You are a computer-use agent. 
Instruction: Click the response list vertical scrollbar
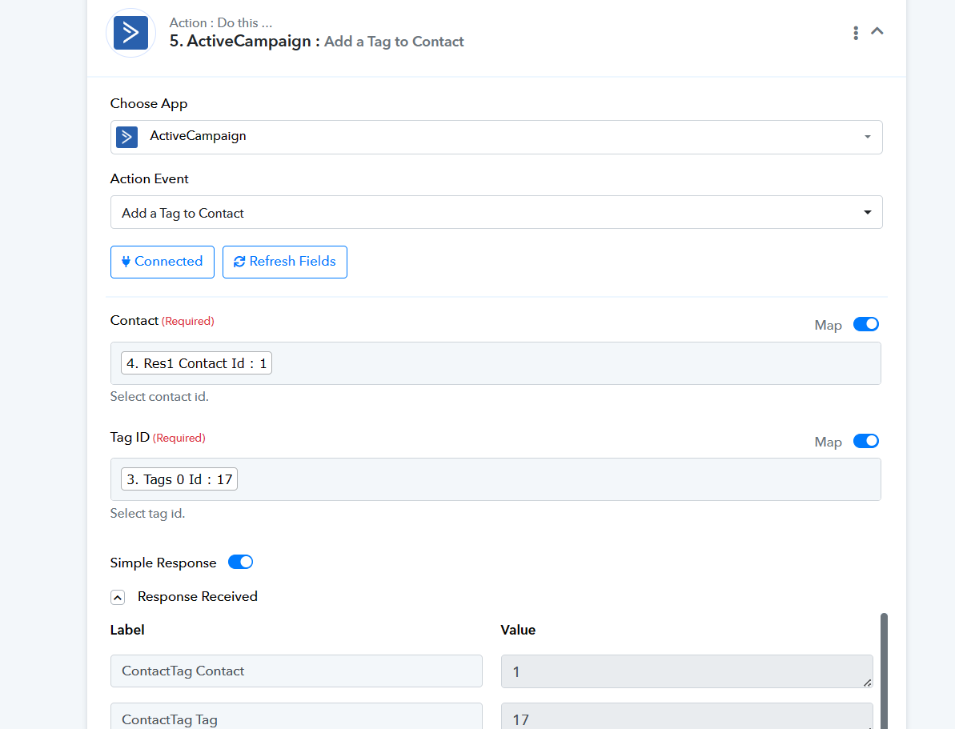[x=884, y=671]
